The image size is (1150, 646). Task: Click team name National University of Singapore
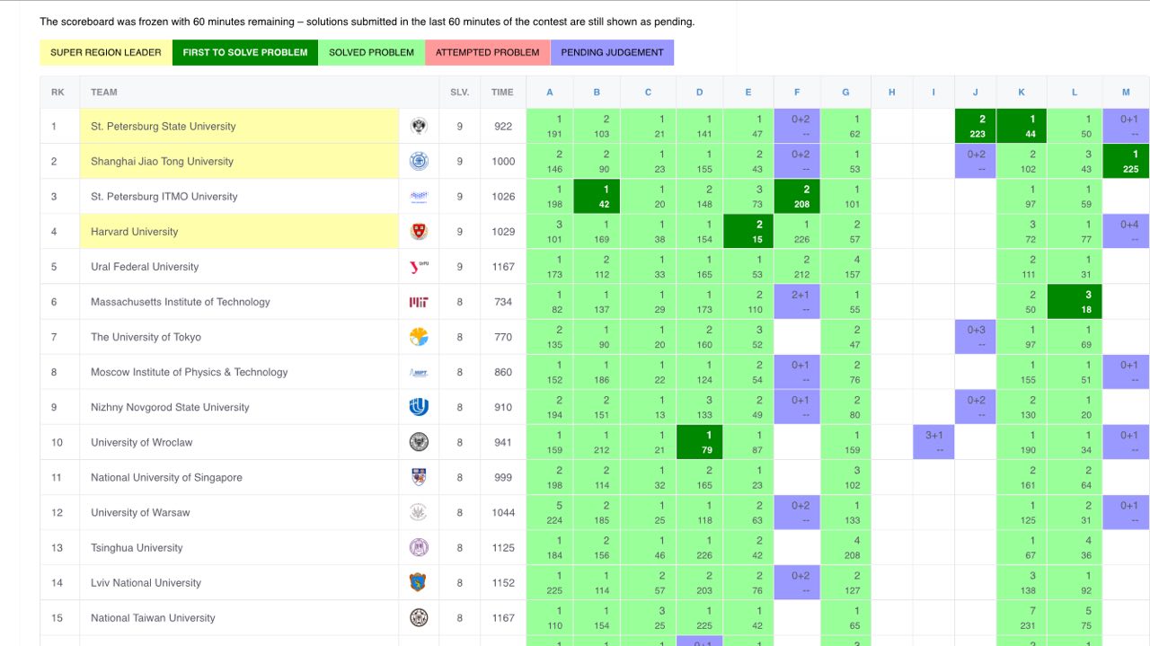tap(166, 477)
